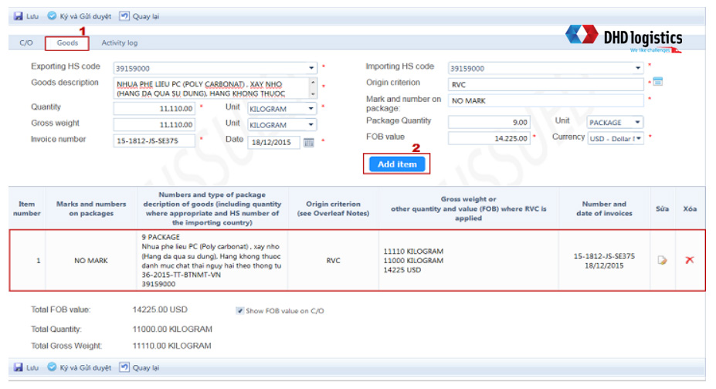This screenshot has width=716, height=389.
Task: Toggle Show FOB value on C/O checkbox
Action: (240, 310)
